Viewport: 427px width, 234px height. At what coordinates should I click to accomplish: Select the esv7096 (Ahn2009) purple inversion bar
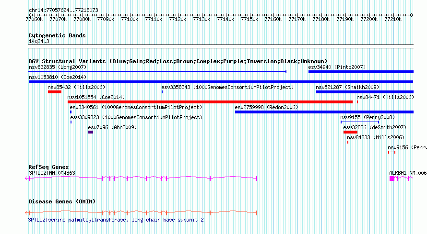pyautogui.click(x=91, y=132)
